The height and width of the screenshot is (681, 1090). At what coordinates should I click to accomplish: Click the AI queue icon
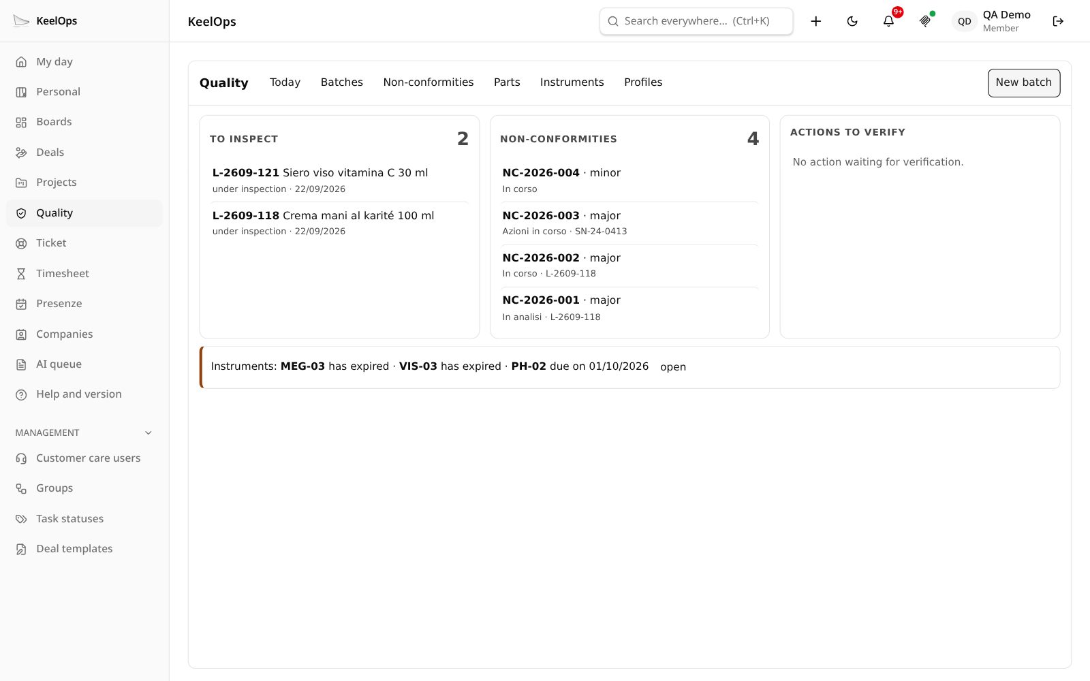21,364
